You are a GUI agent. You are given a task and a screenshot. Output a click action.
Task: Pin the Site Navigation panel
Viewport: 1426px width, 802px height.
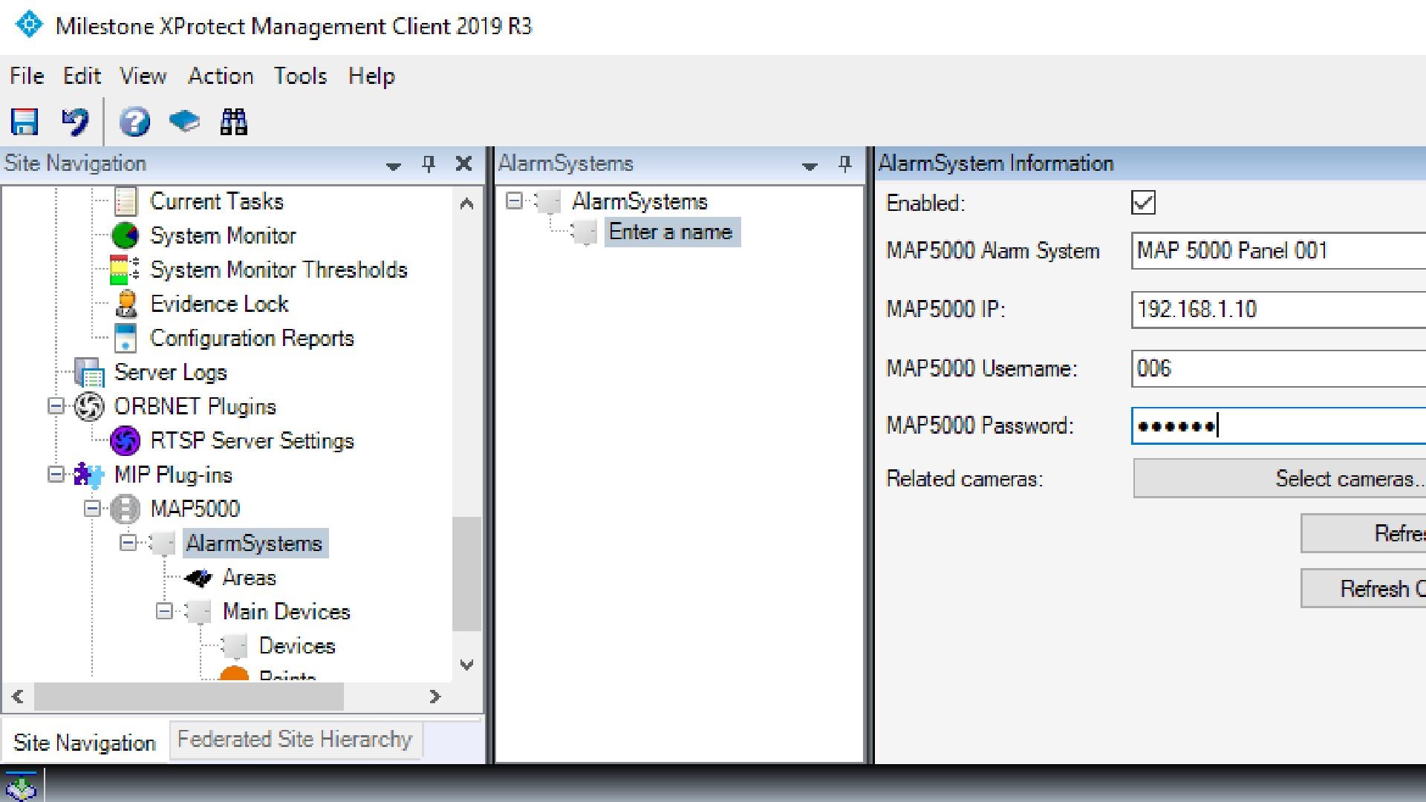[429, 164]
